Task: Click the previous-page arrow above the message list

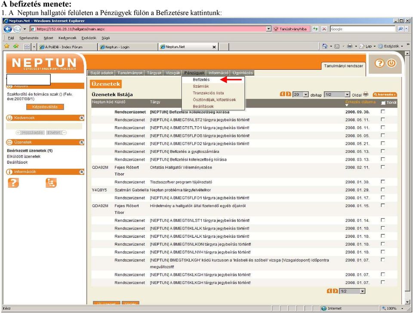Action: 282,94
